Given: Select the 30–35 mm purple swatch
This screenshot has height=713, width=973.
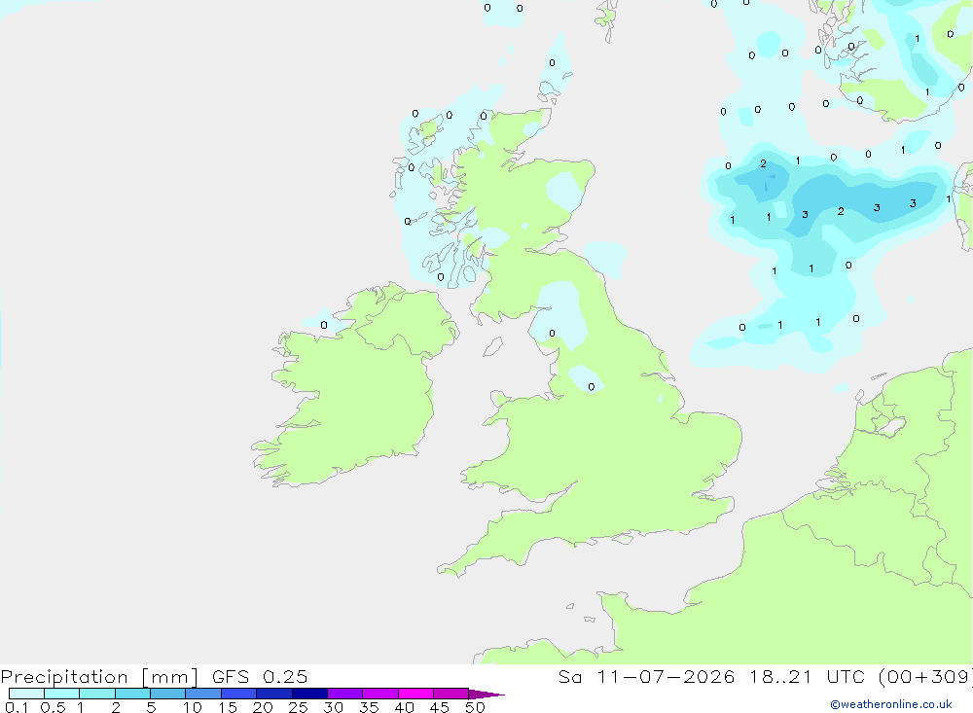Looking at the screenshot, I should pos(345,694).
